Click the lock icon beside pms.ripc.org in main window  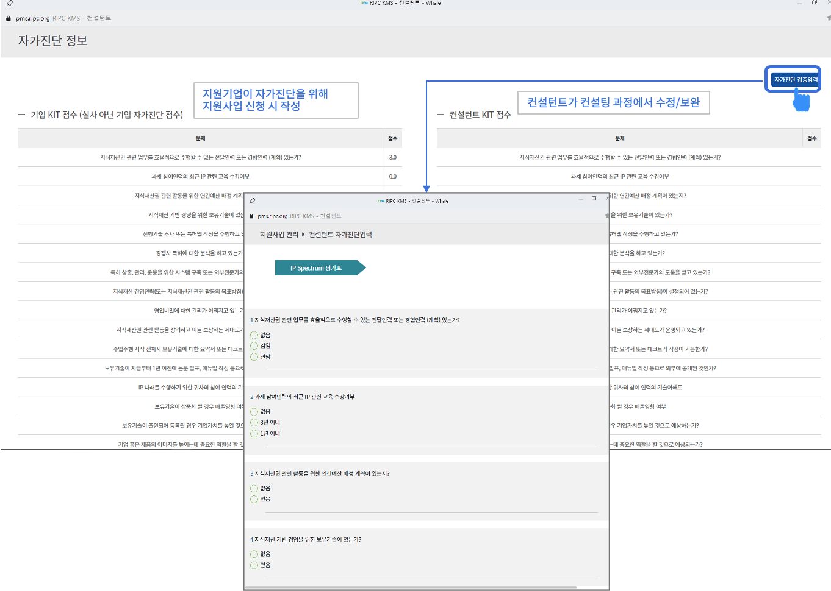point(9,18)
